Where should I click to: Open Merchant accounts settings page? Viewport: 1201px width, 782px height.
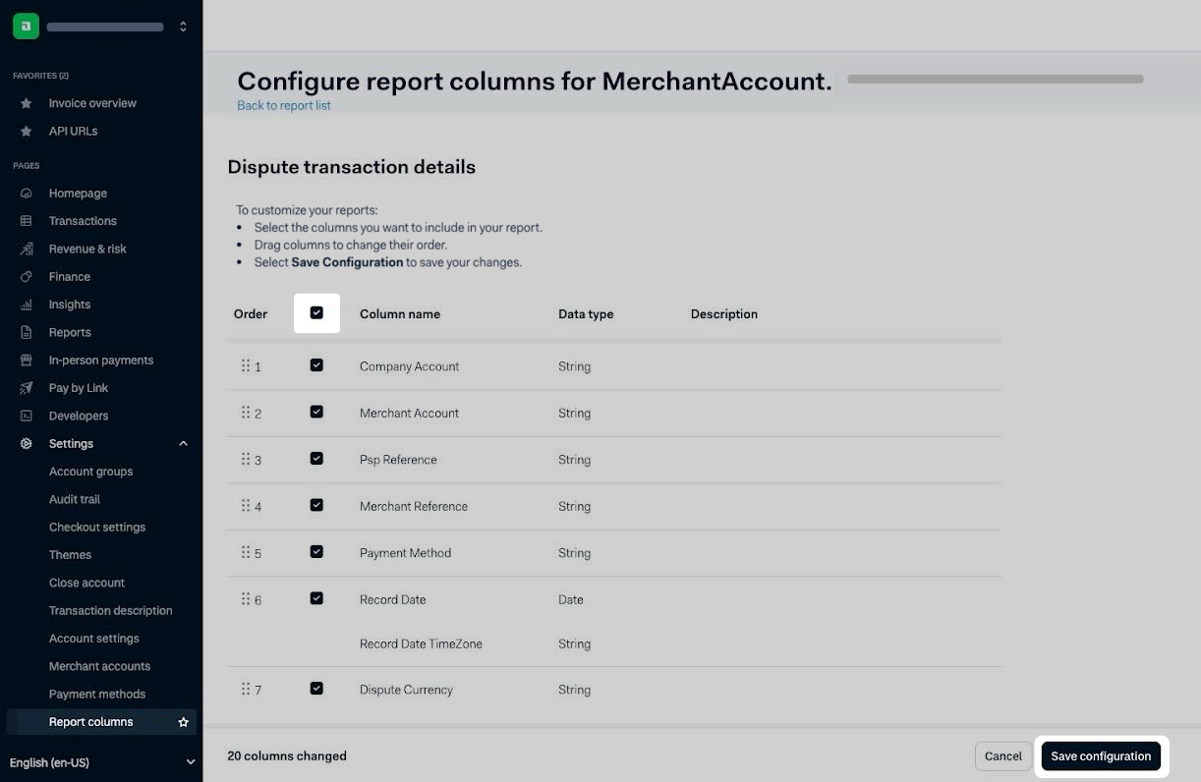(99, 666)
